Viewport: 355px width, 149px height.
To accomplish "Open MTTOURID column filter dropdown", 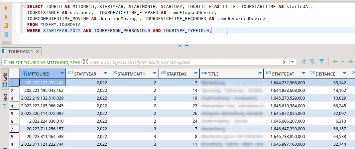I will click(x=62, y=73).
